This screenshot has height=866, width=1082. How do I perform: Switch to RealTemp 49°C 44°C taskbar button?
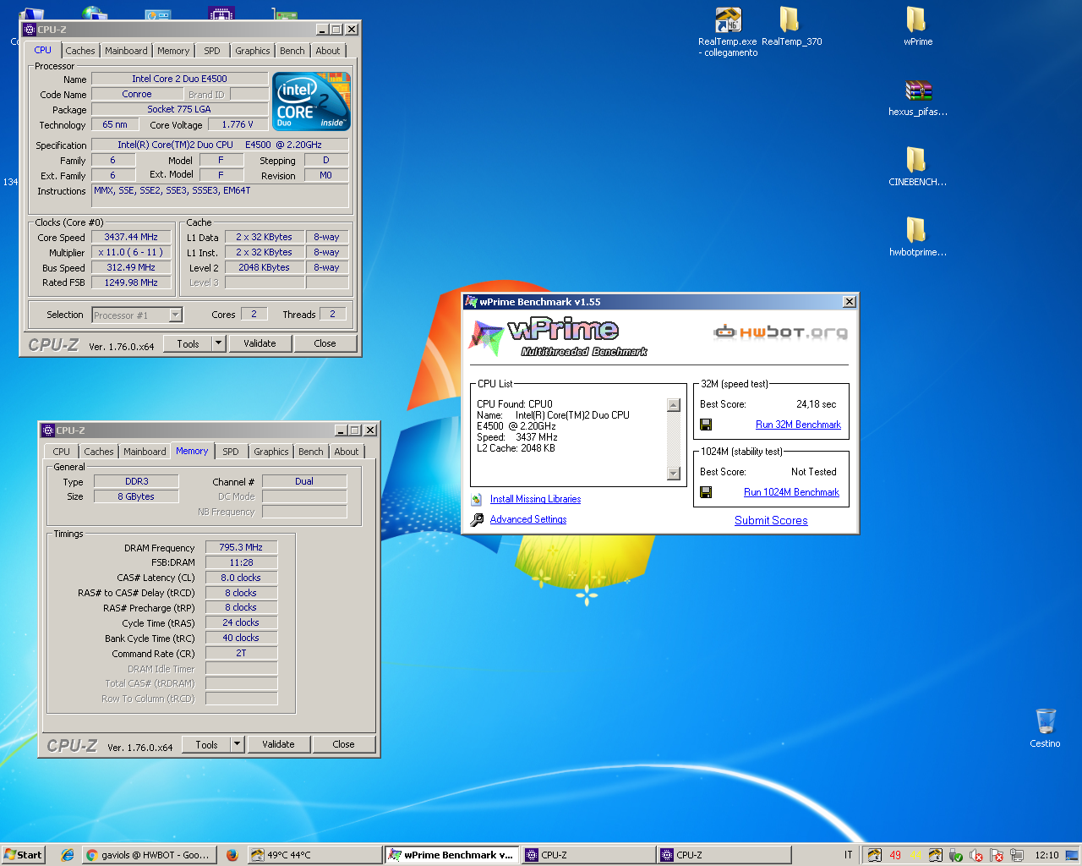point(314,855)
